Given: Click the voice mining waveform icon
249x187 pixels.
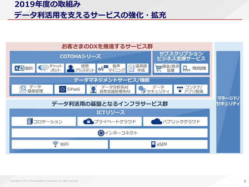Looking at the screenshot, I should pyautogui.click(x=103, y=68).
